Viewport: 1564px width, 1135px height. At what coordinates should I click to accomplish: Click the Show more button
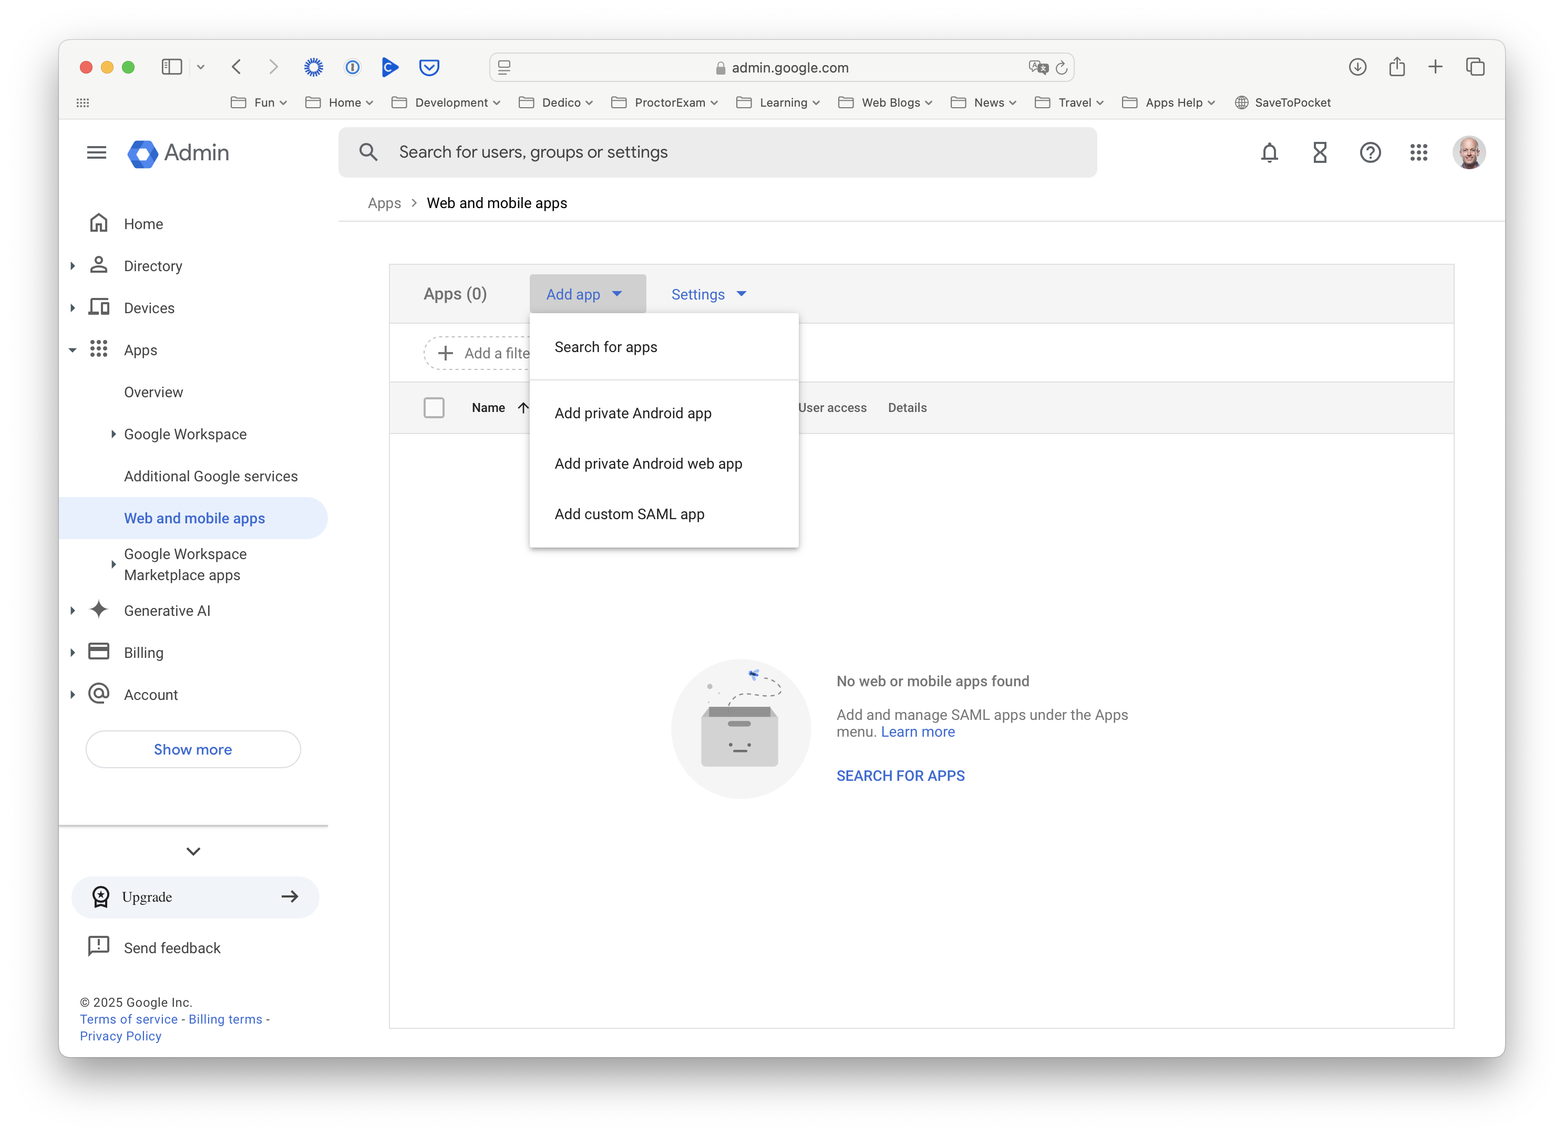(x=193, y=749)
